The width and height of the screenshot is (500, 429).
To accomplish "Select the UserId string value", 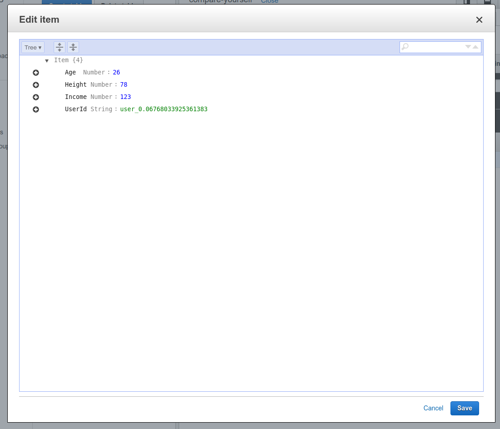I will [164, 109].
